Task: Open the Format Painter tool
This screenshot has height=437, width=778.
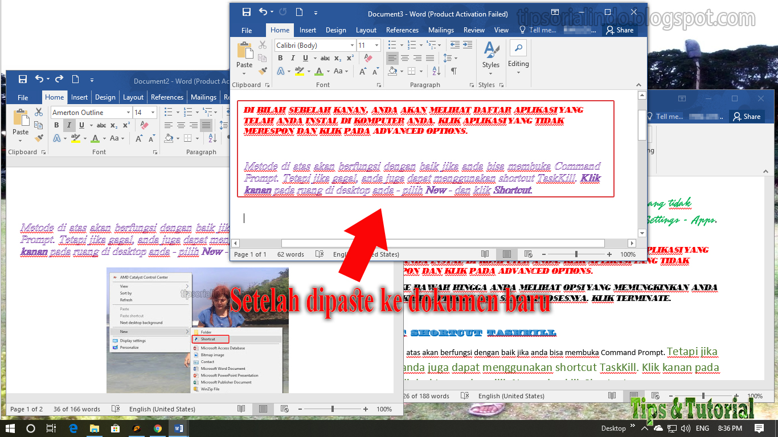Action: pos(262,71)
